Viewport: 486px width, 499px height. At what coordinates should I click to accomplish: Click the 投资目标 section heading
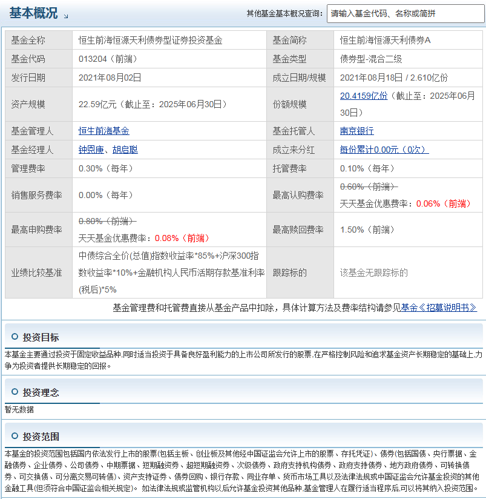[x=41, y=337]
